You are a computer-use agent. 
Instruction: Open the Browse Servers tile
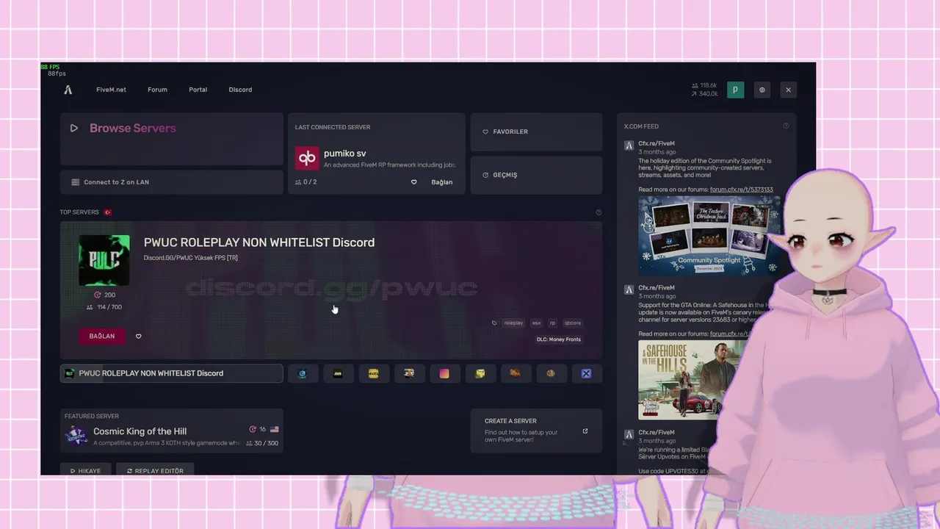coord(171,139)
